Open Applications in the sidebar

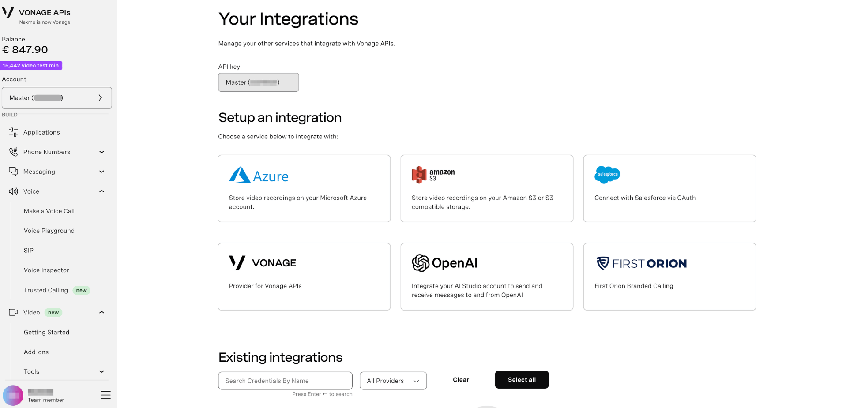pos(41,132)
